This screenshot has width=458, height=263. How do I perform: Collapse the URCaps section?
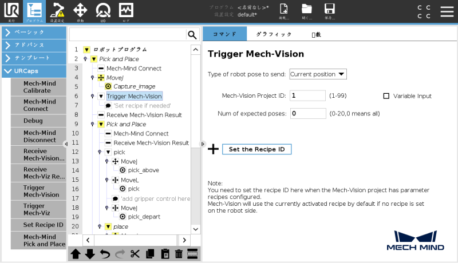tap(34, 71)
